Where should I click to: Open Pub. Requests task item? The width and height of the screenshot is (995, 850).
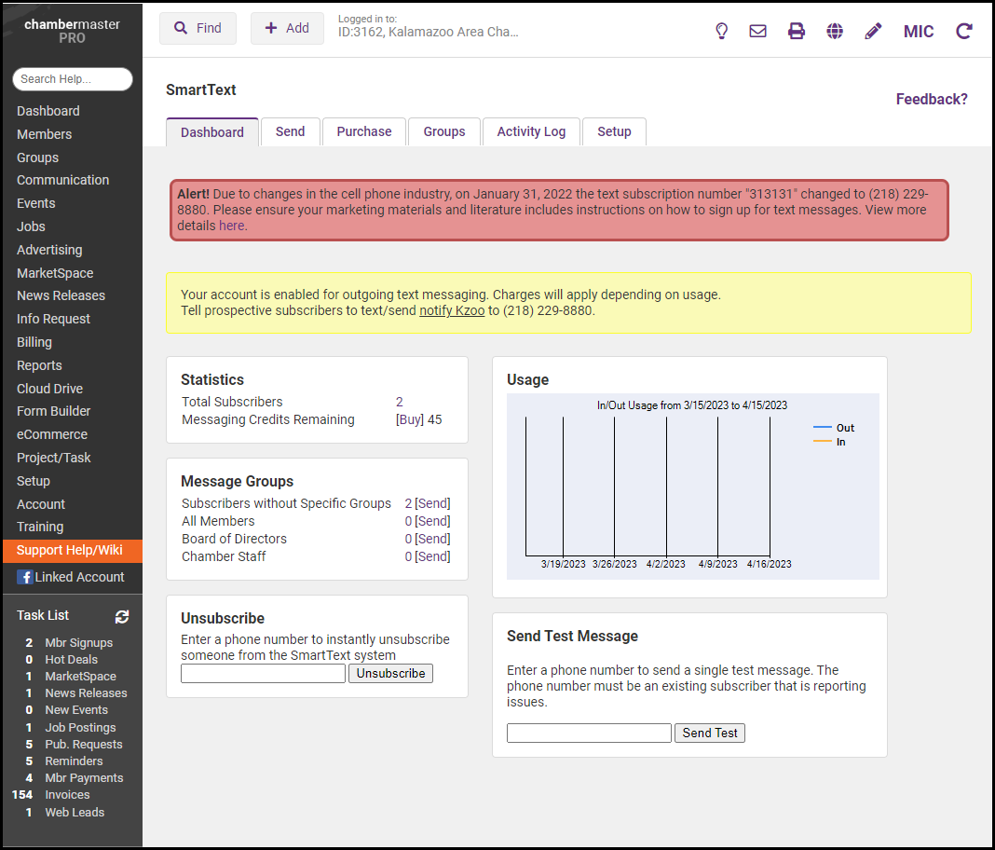[84, 745]
